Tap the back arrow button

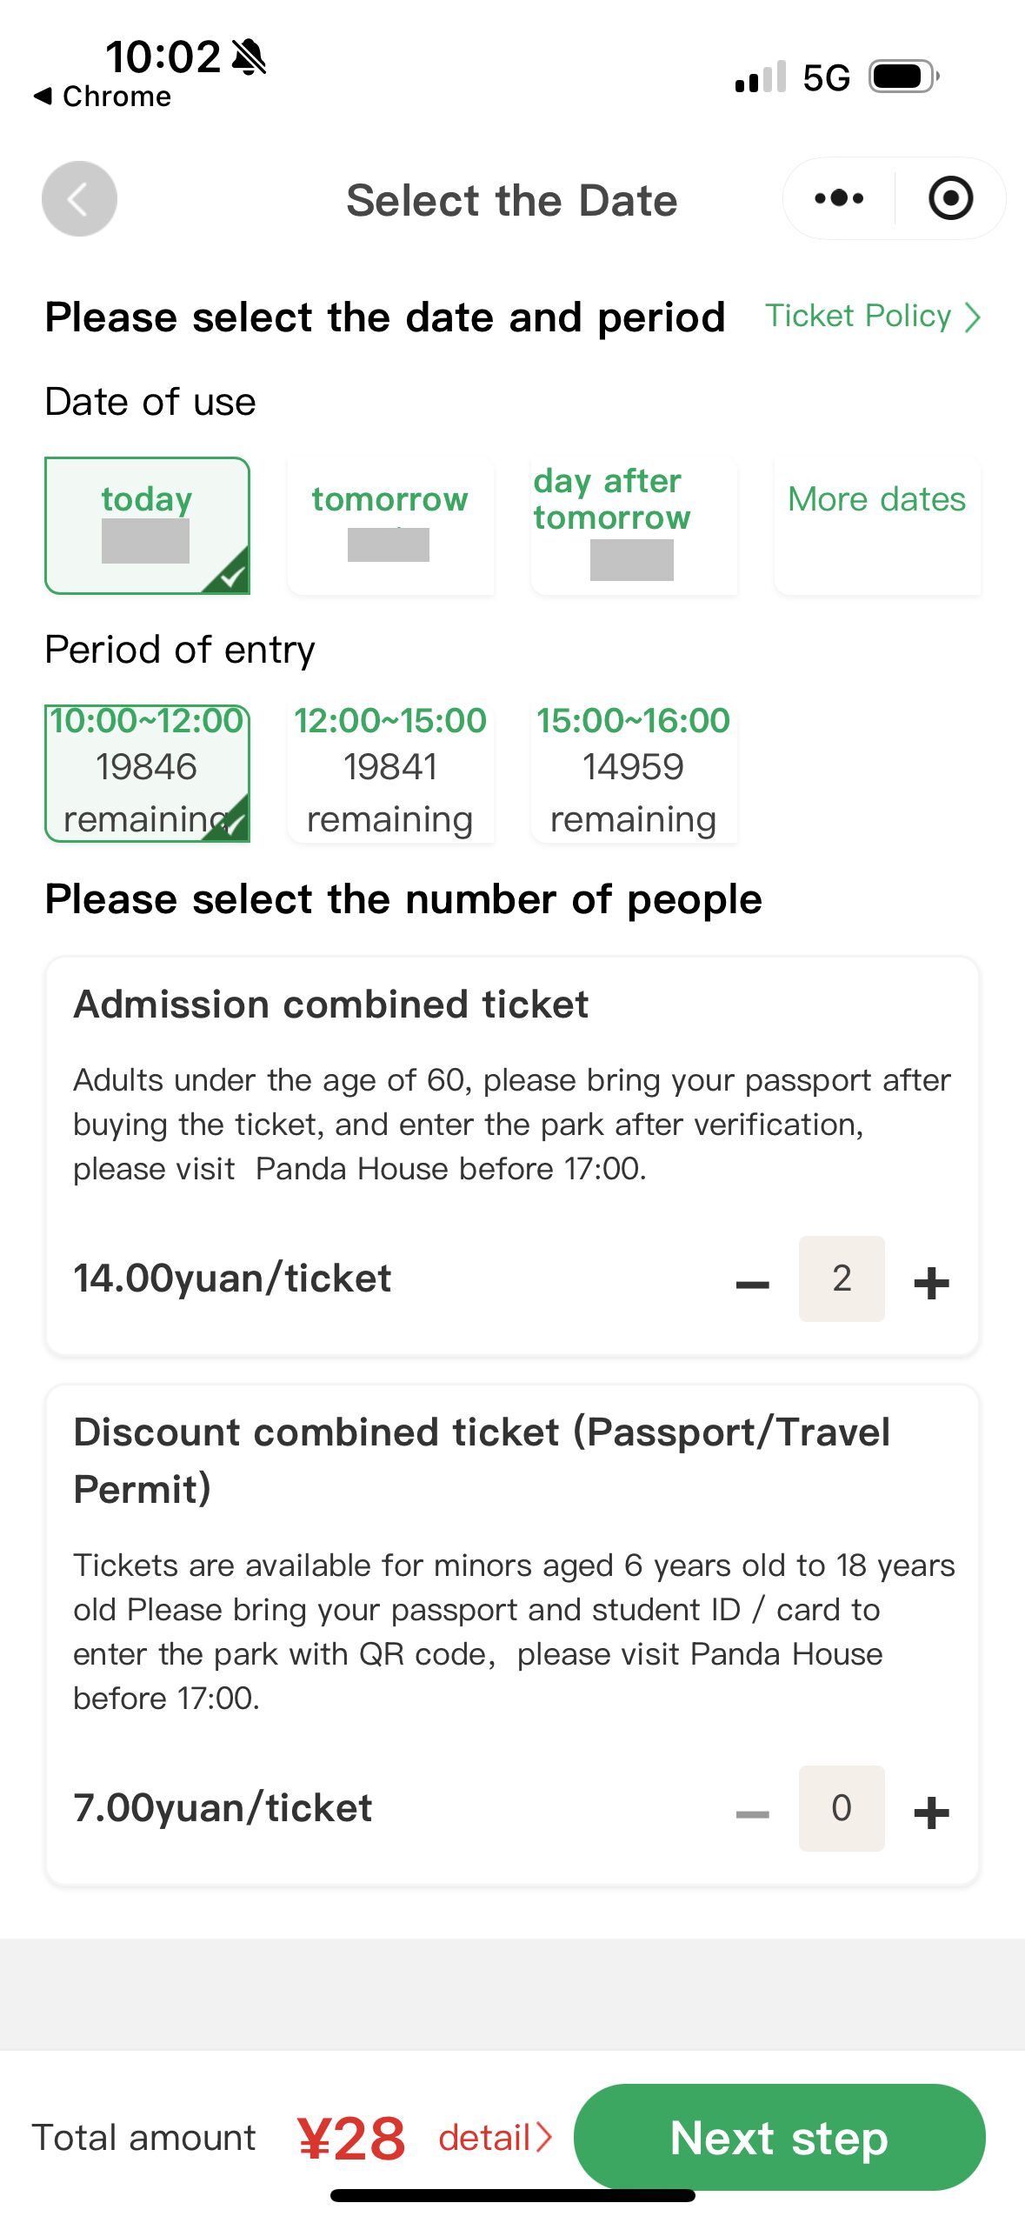(x=79, y=199)
